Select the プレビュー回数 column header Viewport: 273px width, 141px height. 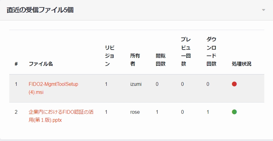pos(186,52)
